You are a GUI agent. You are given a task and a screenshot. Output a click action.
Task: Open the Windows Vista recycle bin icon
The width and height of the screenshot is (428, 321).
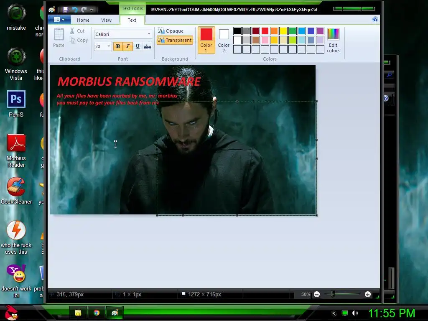coord(16,64)
